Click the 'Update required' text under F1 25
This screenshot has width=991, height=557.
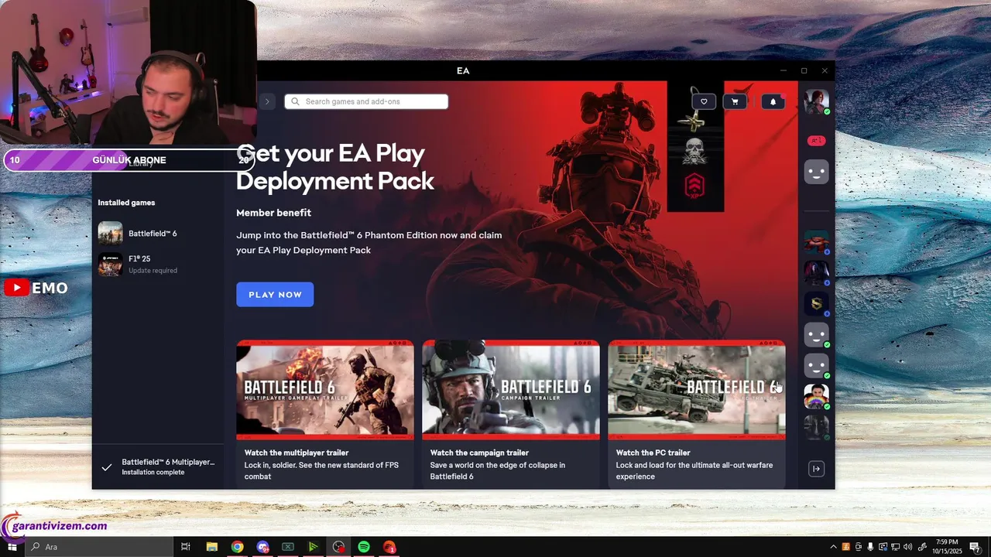(153, 271)
